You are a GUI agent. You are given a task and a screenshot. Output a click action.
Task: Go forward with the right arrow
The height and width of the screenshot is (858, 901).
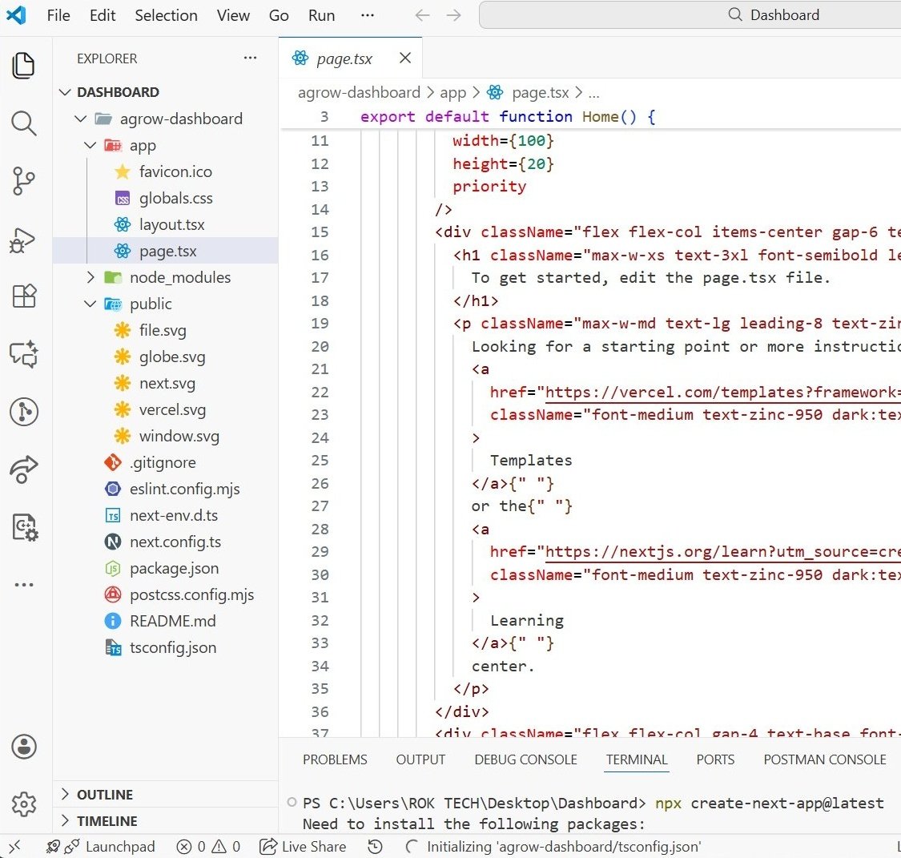coord(454,15)
